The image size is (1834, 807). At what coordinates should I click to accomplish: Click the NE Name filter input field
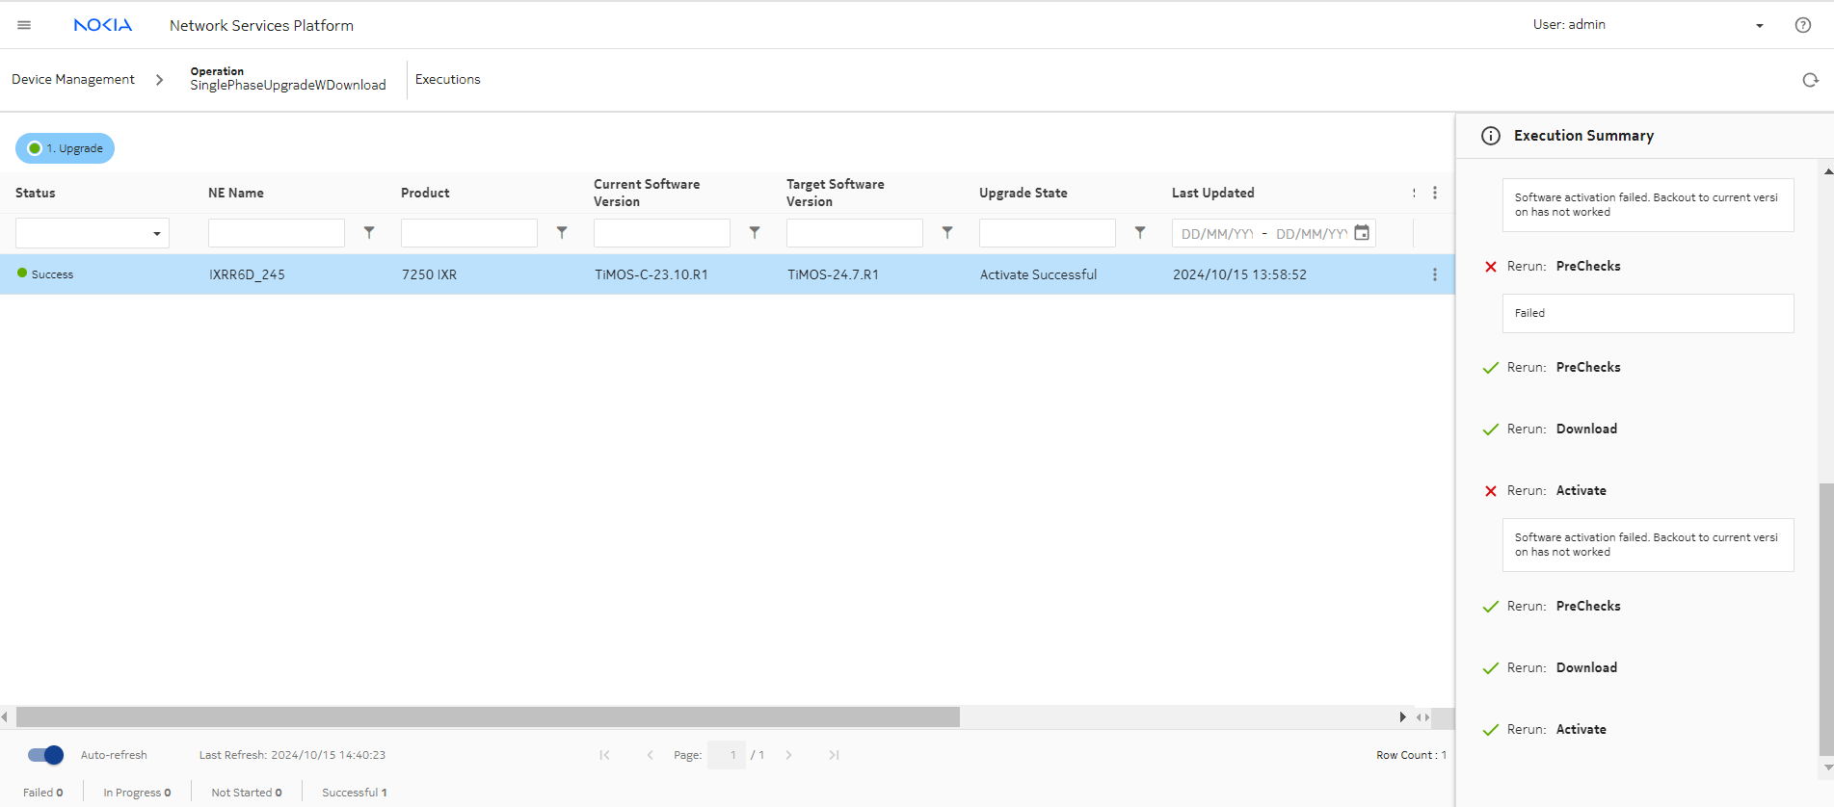(x=276, y=233)
